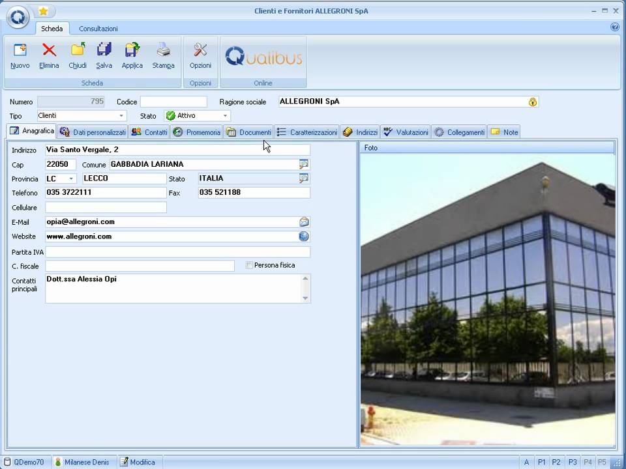The image size is (626, 469).
Task: Click scroll-down arrow in Contatti principali
Action: pyautogui.click(x=305, y=298)
